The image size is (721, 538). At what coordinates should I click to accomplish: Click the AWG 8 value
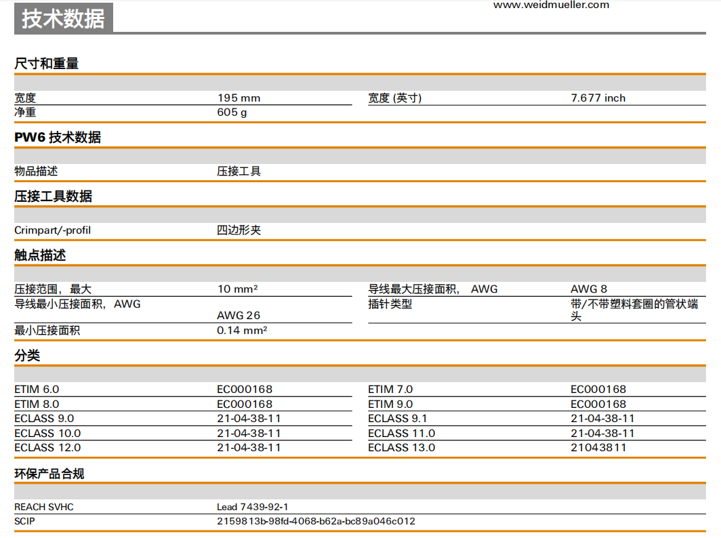pos(588,289)
